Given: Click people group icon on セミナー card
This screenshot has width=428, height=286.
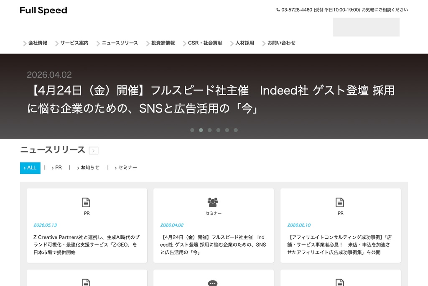Looking at the screenshot, I should tap(213, 202).
